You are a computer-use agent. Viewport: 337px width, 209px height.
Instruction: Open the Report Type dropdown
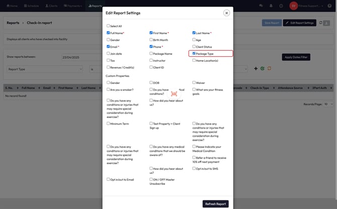pos(44,69)
